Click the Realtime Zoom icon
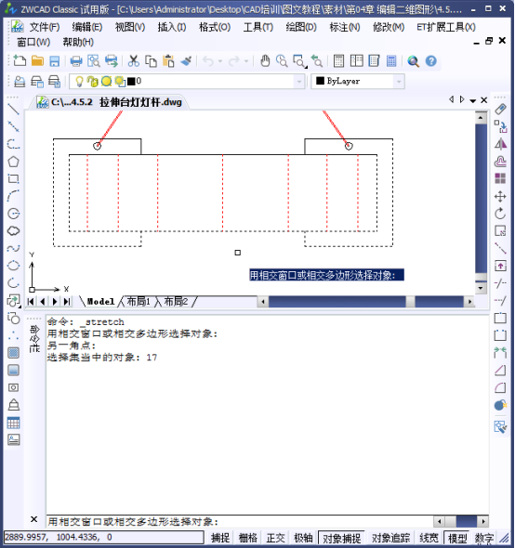 pos(282,60)
